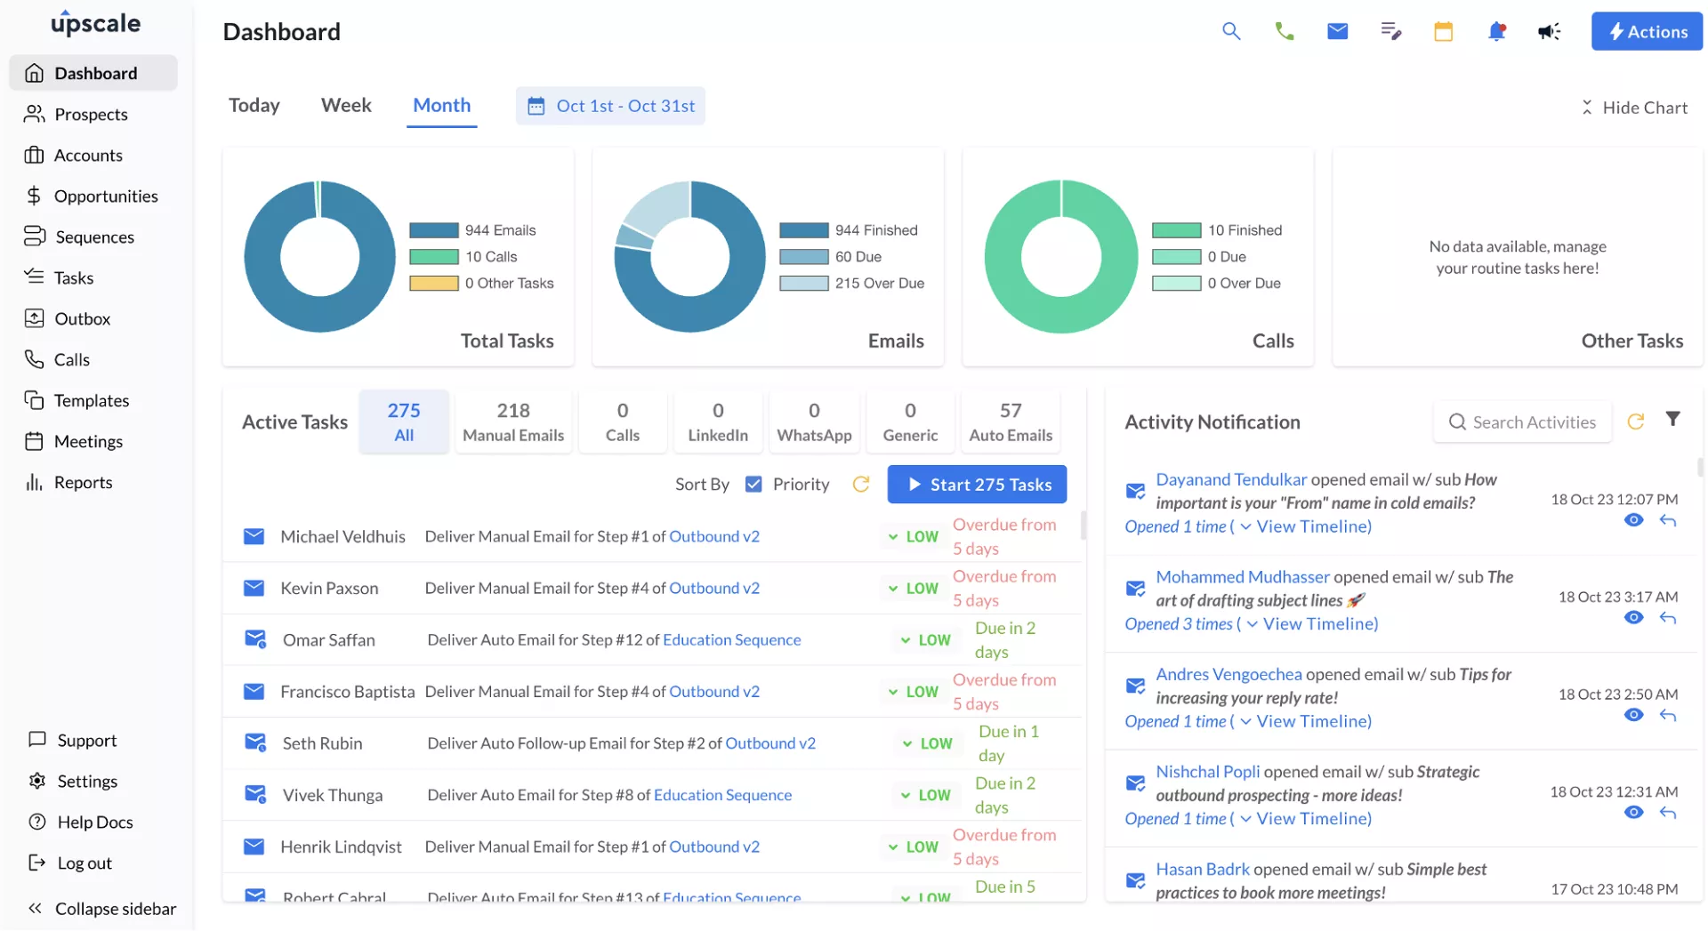1708x931 pixels.
Task: Hide the chart section
Action: pyautogui.click(x=1633, y=108)
